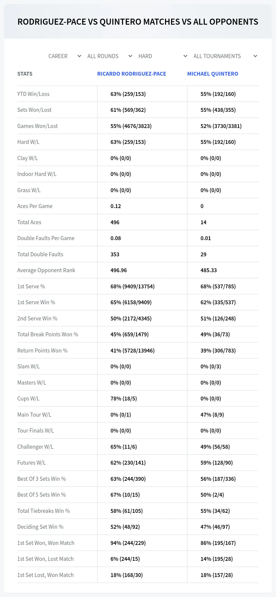Click the chevron arrow beside HARD
The width and height of the screenshot is (276, 597).
pos(185,56)
